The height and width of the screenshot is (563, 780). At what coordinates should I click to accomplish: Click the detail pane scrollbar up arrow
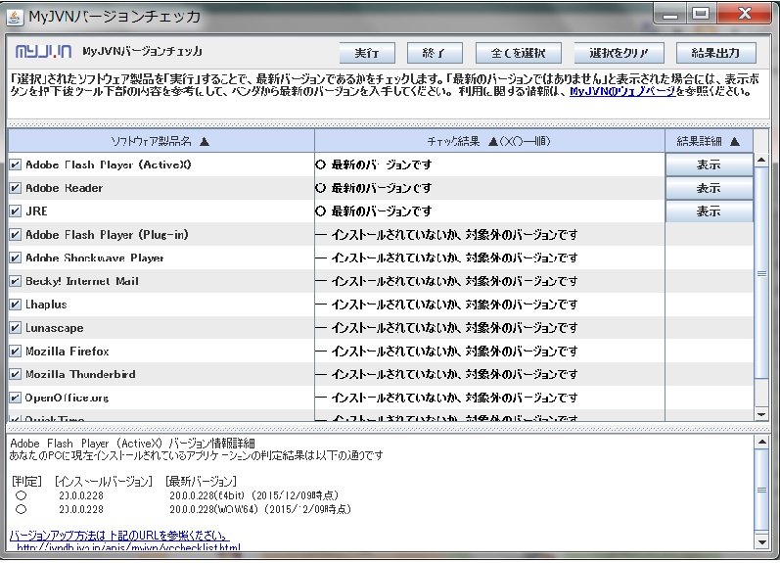click(761, 442)
